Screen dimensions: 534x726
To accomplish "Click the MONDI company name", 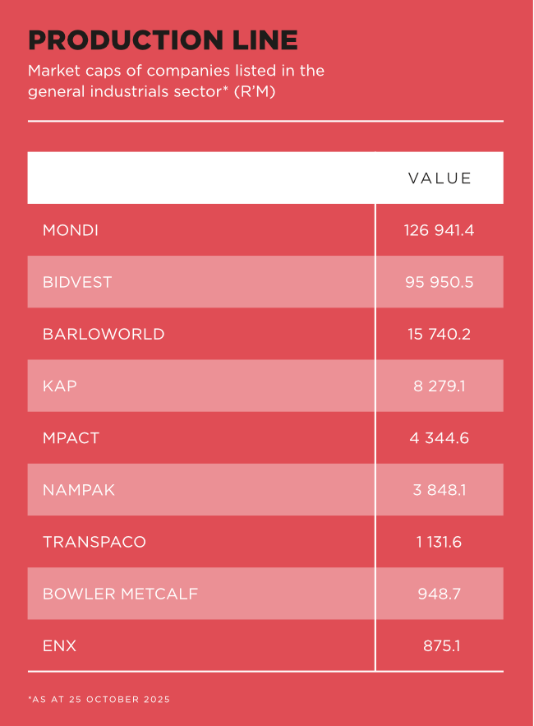I will [x=71, y=230].
